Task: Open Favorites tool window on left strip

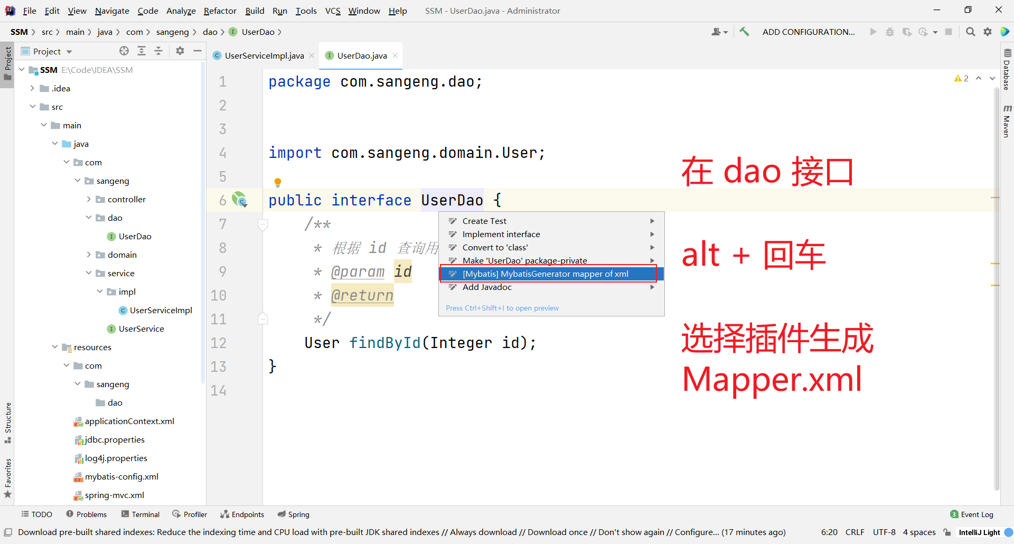Action: (x=8, y=478)
